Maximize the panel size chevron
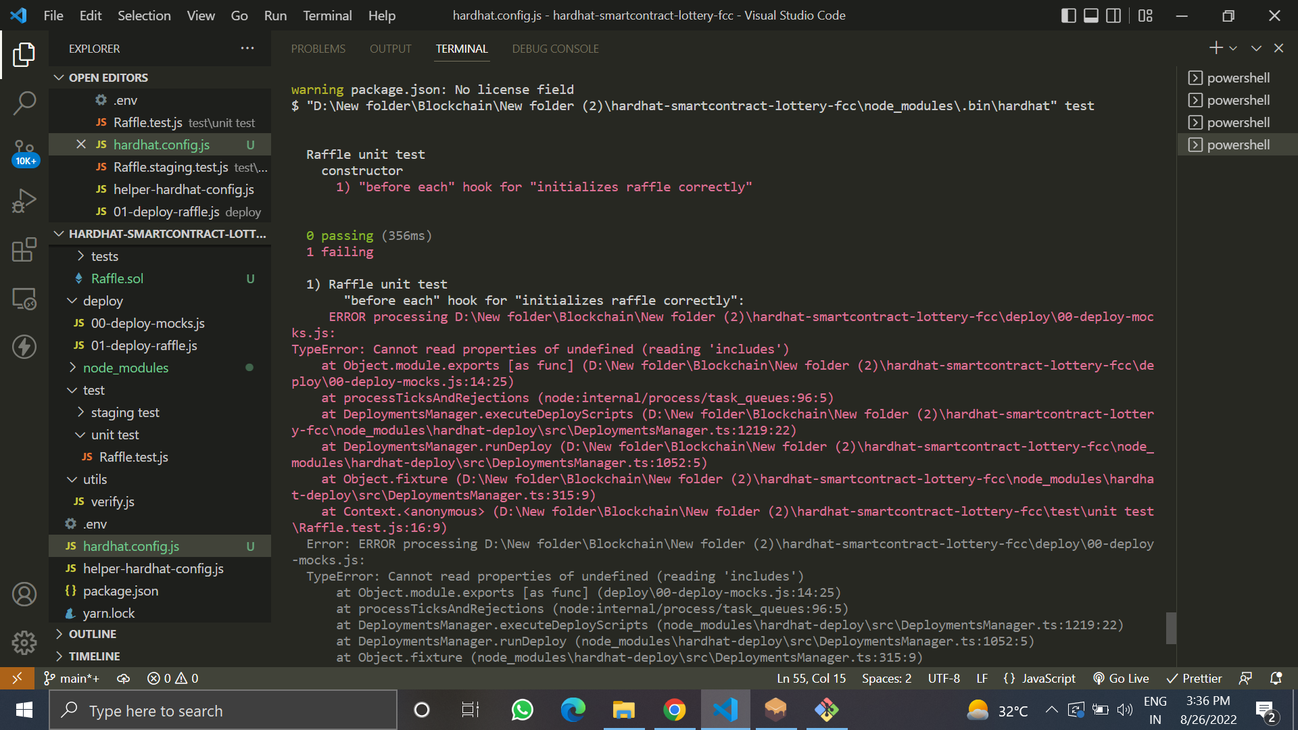This screenshot has height=730, width=1298. pos(1256,48)
